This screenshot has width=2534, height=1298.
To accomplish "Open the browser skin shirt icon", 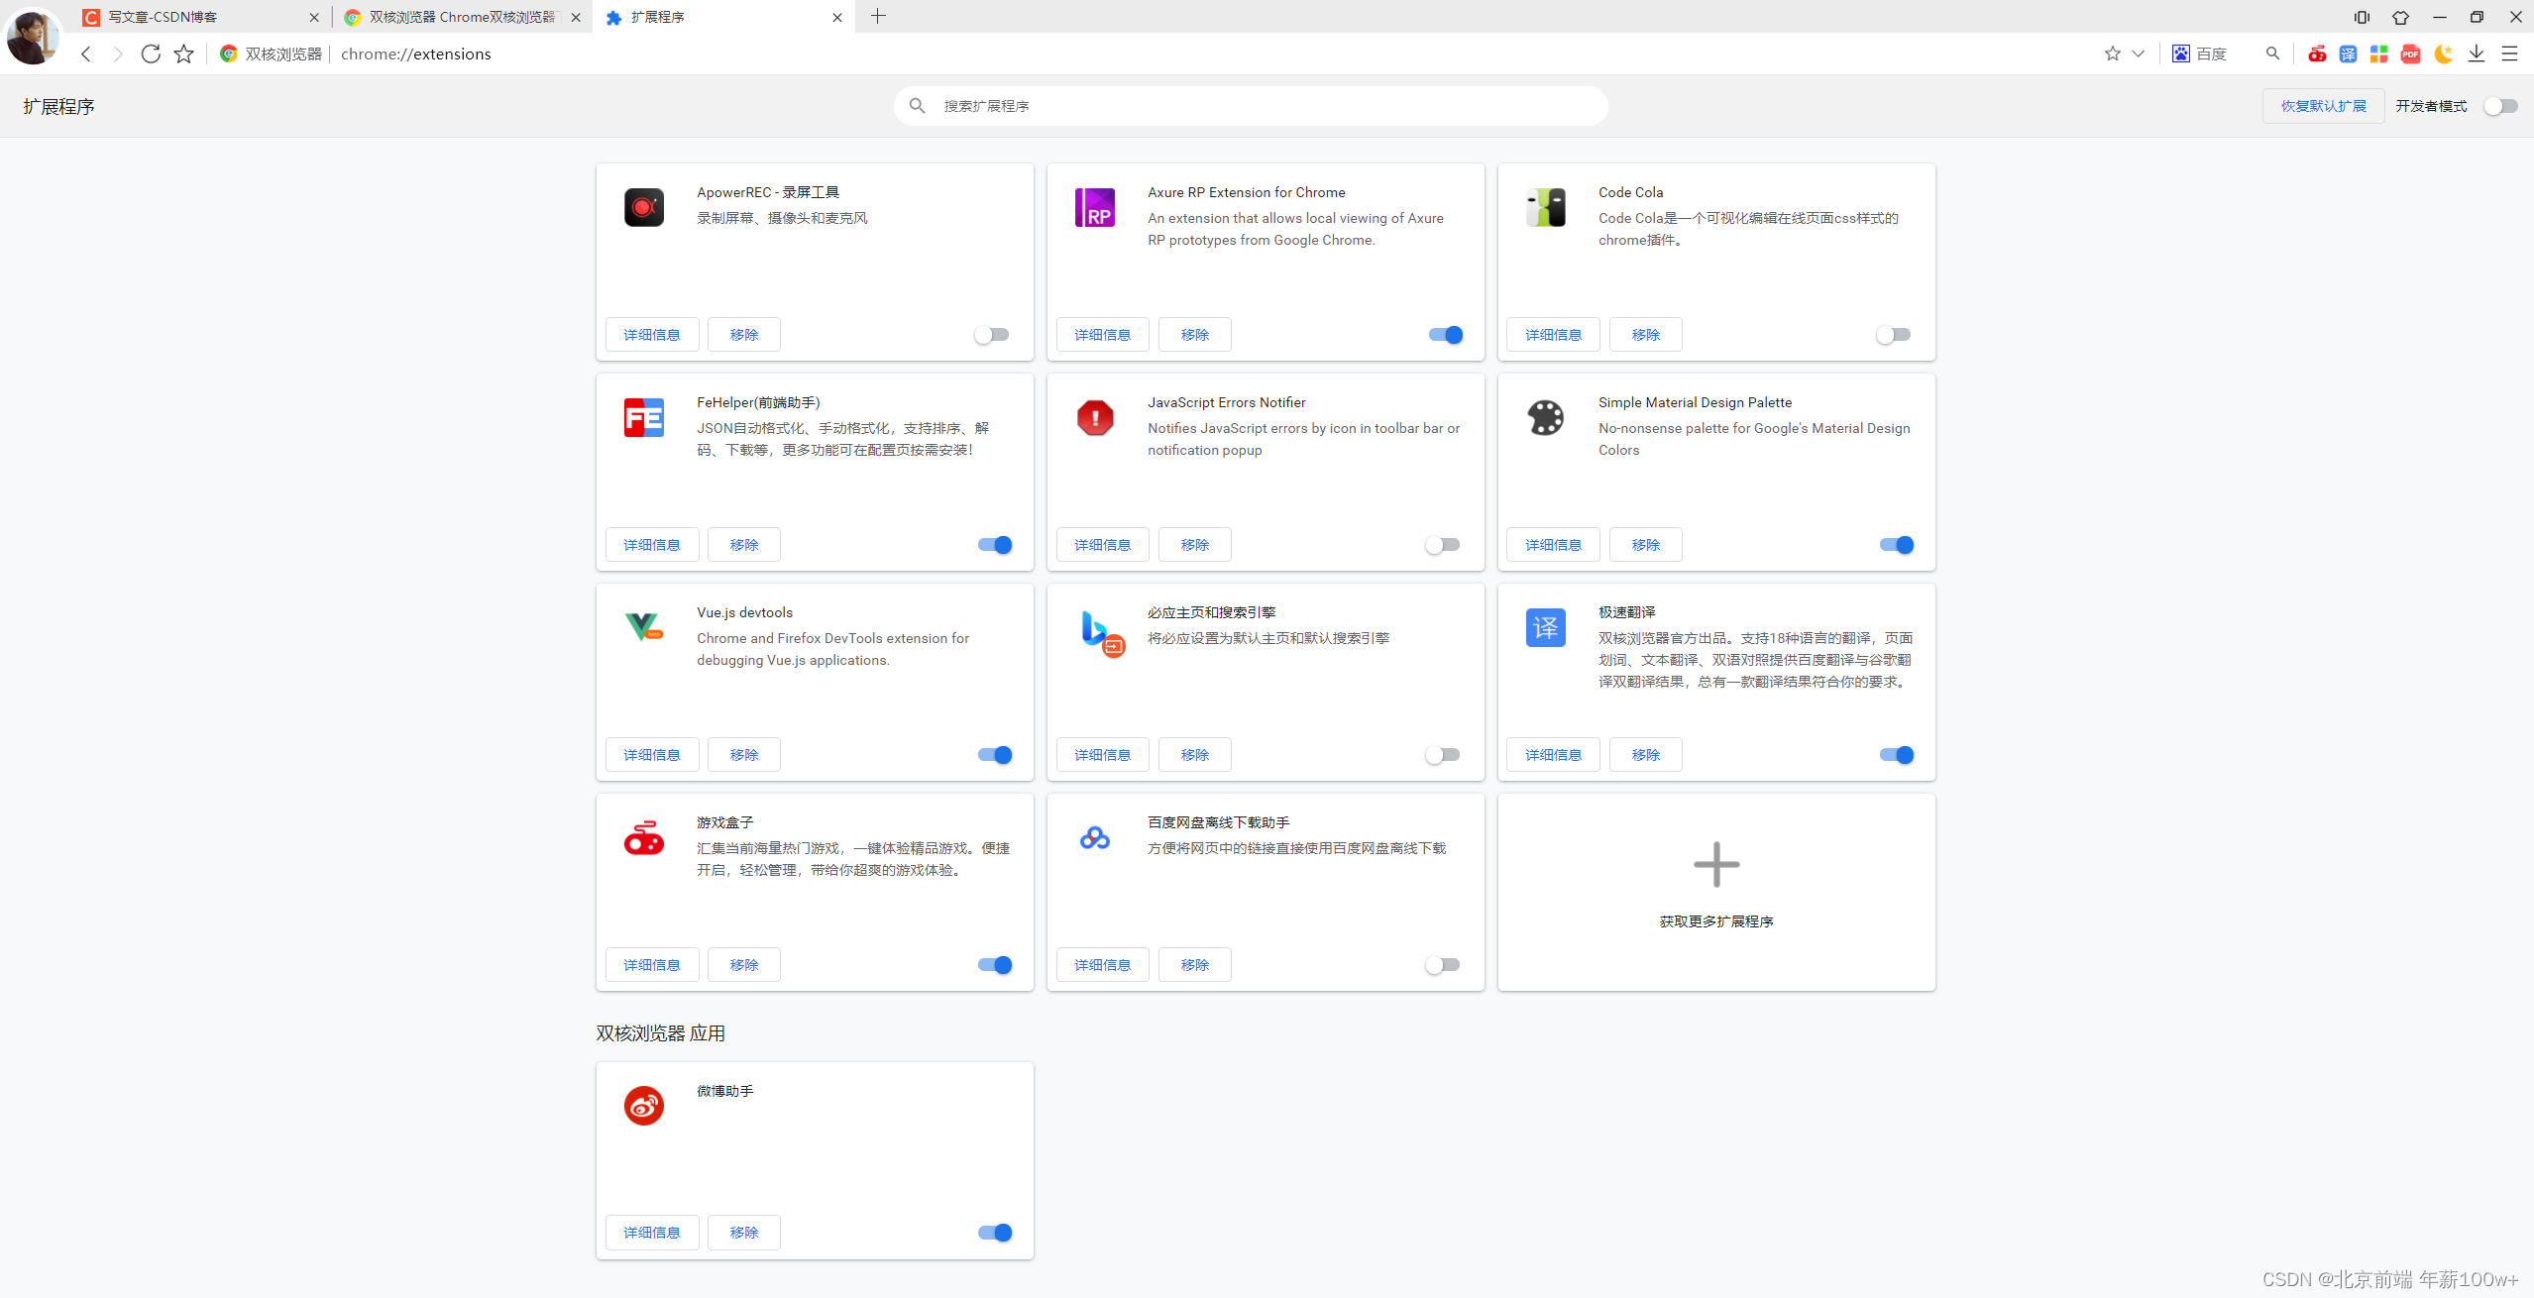I will coord(2400,17).
